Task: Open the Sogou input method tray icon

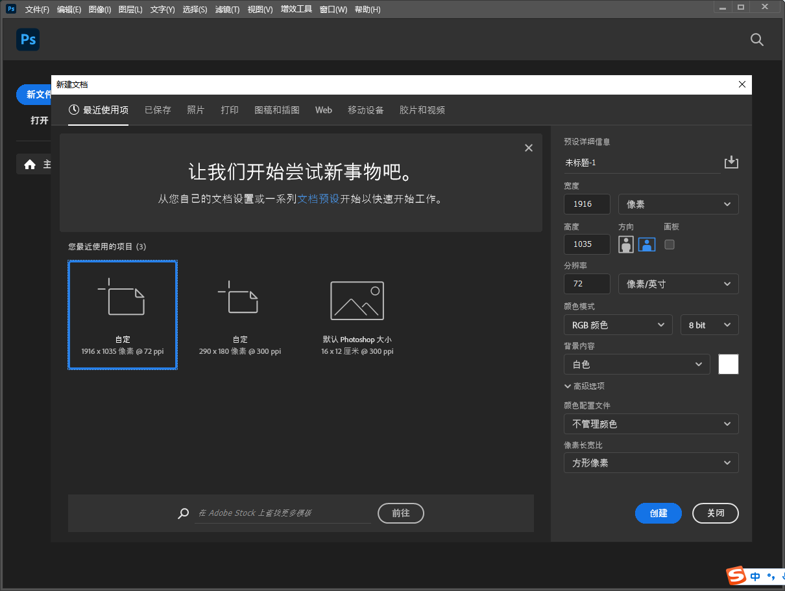Action: [x=736, y=576]
